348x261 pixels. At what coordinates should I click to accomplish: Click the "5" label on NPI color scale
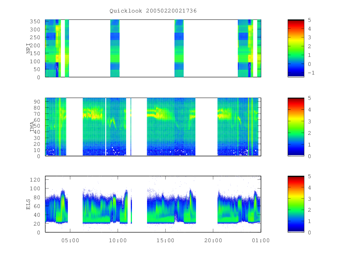click(309, 20)
